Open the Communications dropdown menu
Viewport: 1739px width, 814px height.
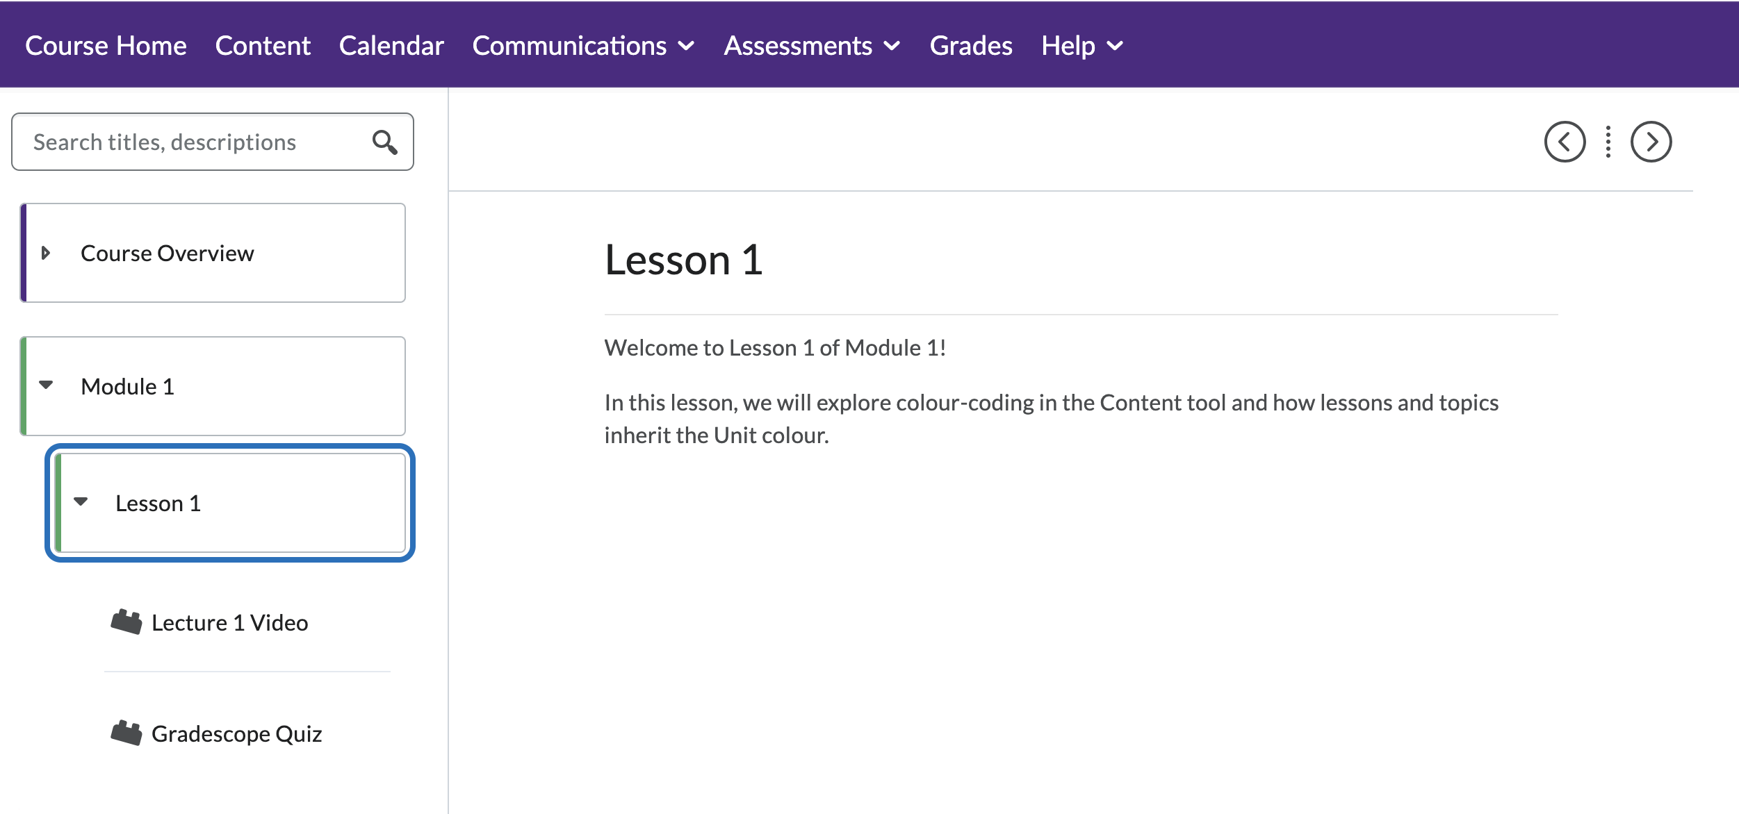583,46
